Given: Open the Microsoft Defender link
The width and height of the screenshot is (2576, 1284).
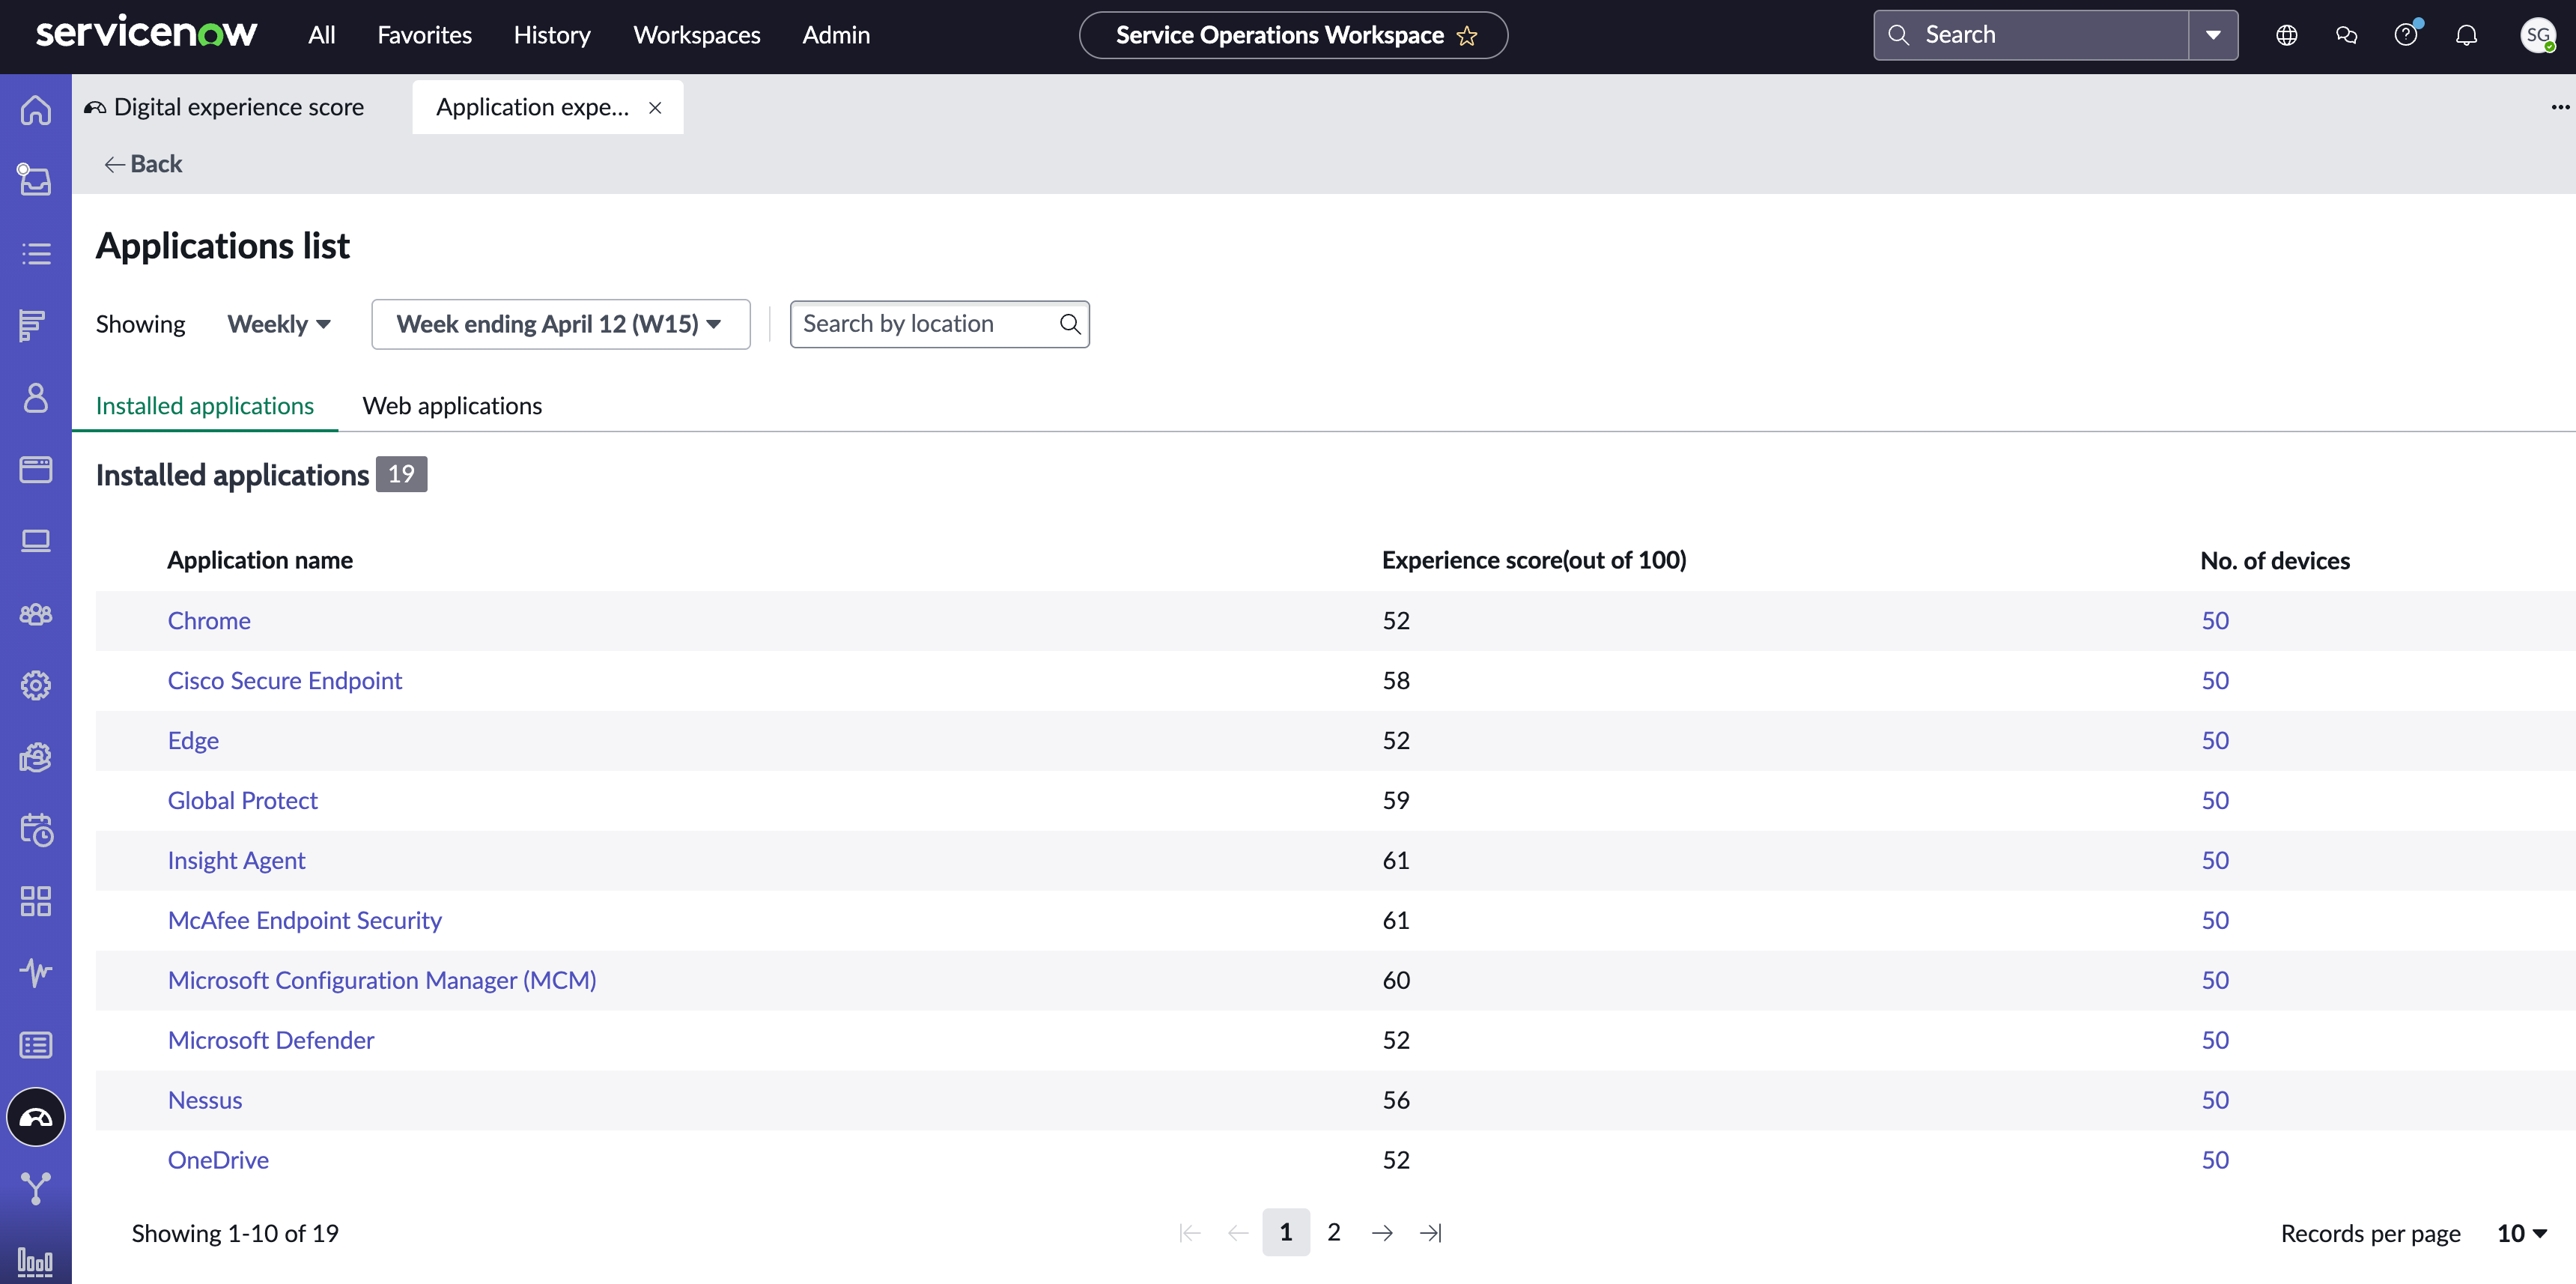Looking at the screenshot, I should 271,1040.
